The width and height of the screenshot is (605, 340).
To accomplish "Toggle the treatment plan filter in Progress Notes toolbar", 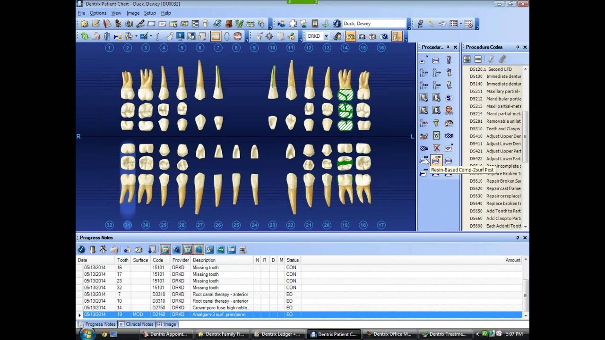I will coord(165,249).
